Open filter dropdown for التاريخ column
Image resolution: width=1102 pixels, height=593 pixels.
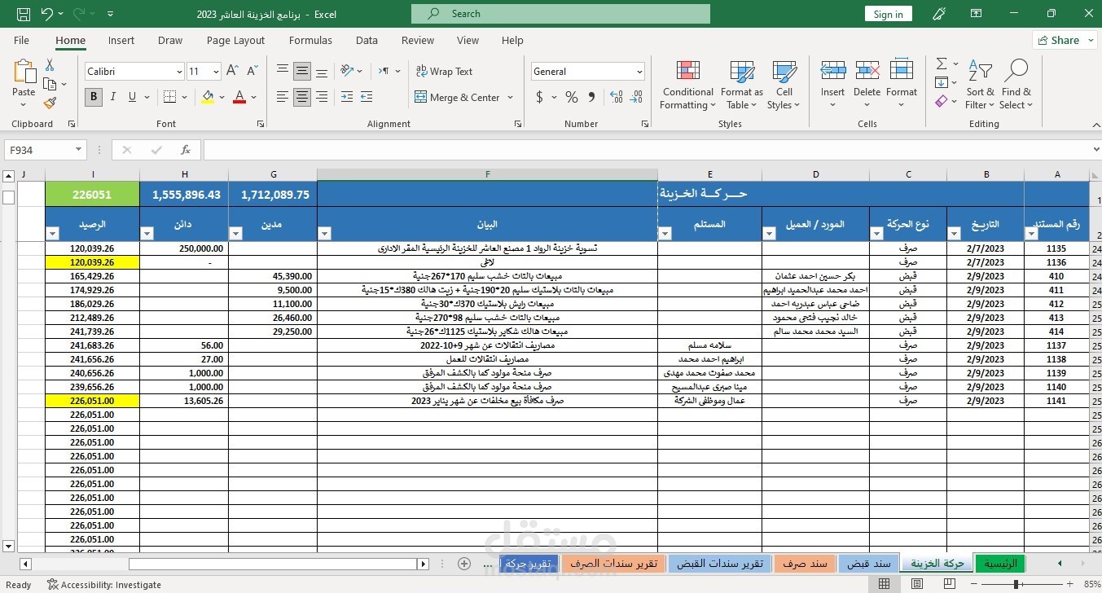click(x=954, y=234)
